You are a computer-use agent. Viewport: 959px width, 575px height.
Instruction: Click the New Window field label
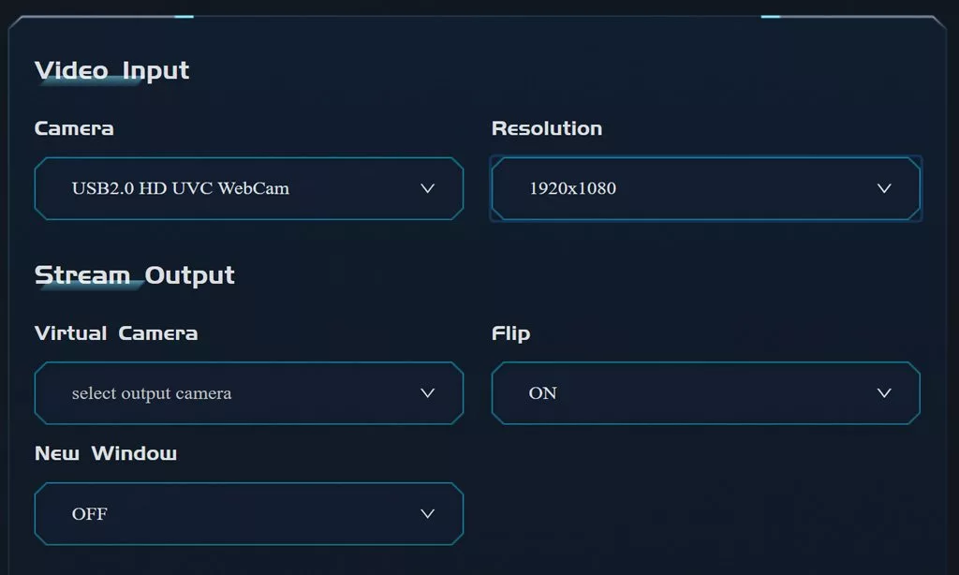click(x=106, y=453)
